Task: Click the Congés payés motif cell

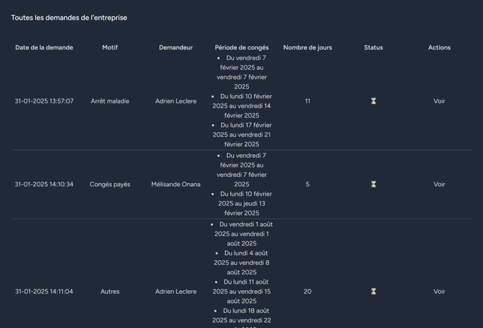Action: [110, 184]
